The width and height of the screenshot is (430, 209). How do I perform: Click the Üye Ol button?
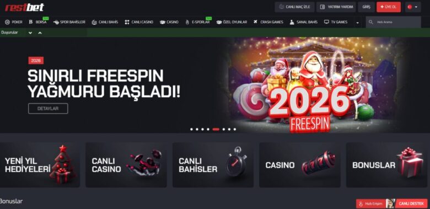389,7
